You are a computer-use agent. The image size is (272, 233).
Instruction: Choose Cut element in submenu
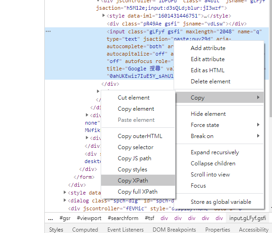tap(138, 98)
